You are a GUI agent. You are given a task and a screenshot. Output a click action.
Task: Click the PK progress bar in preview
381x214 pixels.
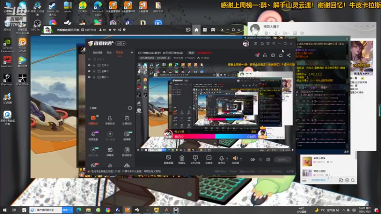coord(215,136)
